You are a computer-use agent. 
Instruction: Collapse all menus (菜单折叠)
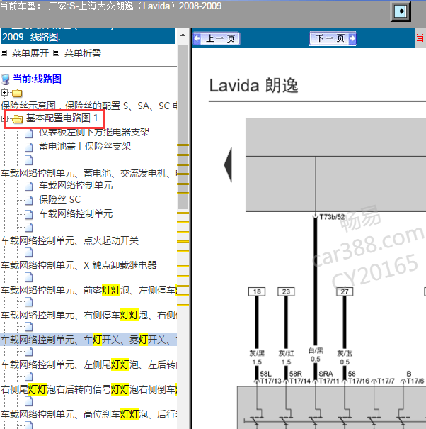[83, 53]
